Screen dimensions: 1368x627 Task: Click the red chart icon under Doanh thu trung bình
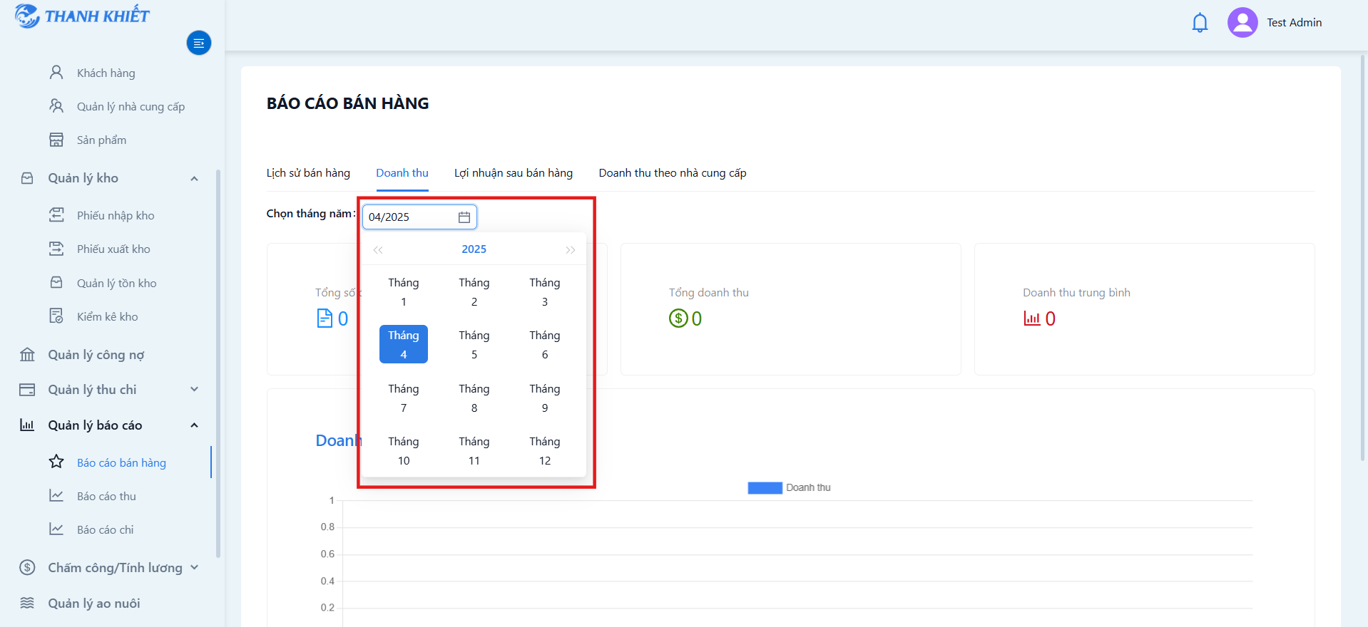coord(1031,318)
